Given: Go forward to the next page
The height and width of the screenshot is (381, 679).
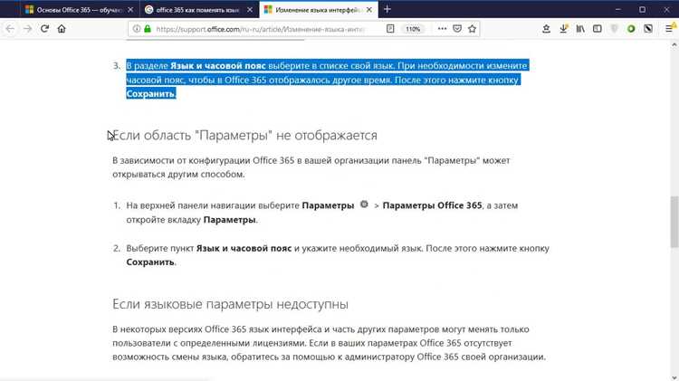Looking at the screenshot, I should [x=27, y=29].
